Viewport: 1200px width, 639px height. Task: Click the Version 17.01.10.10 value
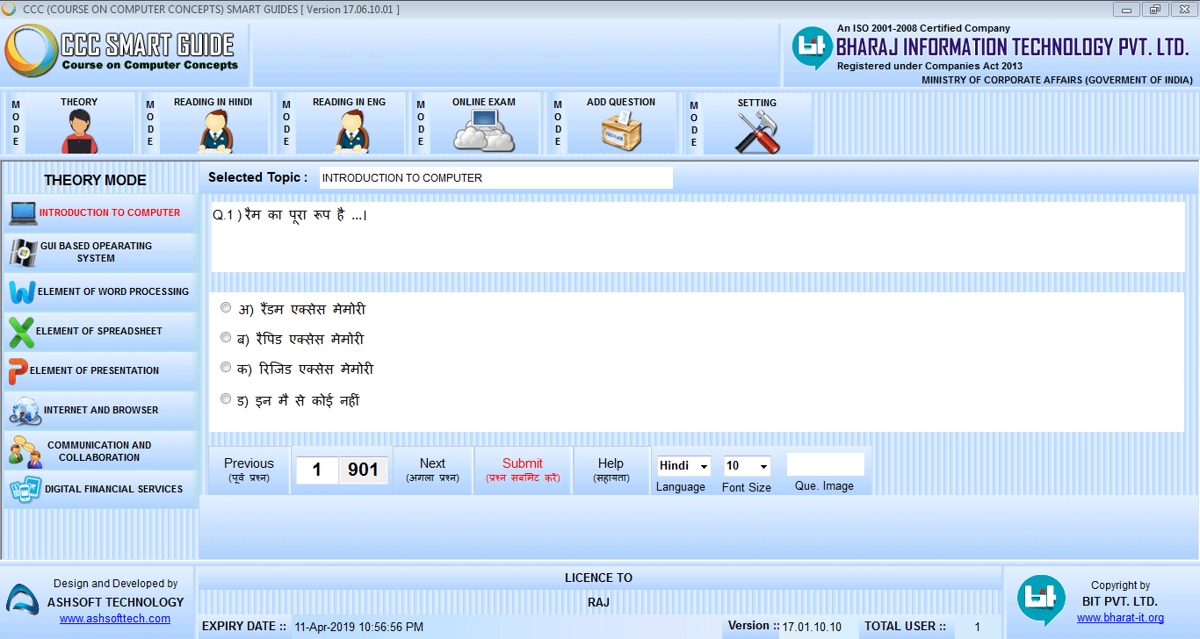(812, 627)
